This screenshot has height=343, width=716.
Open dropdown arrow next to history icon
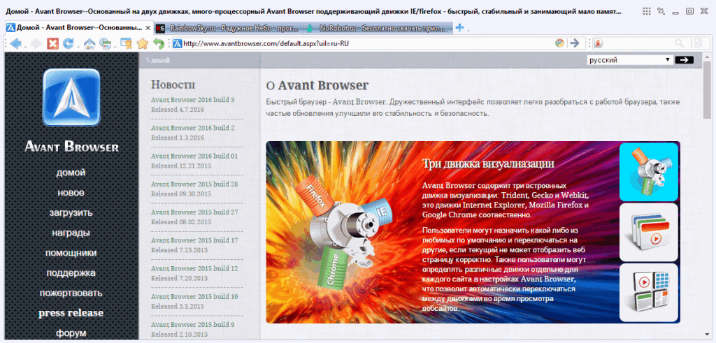(114, 45)
